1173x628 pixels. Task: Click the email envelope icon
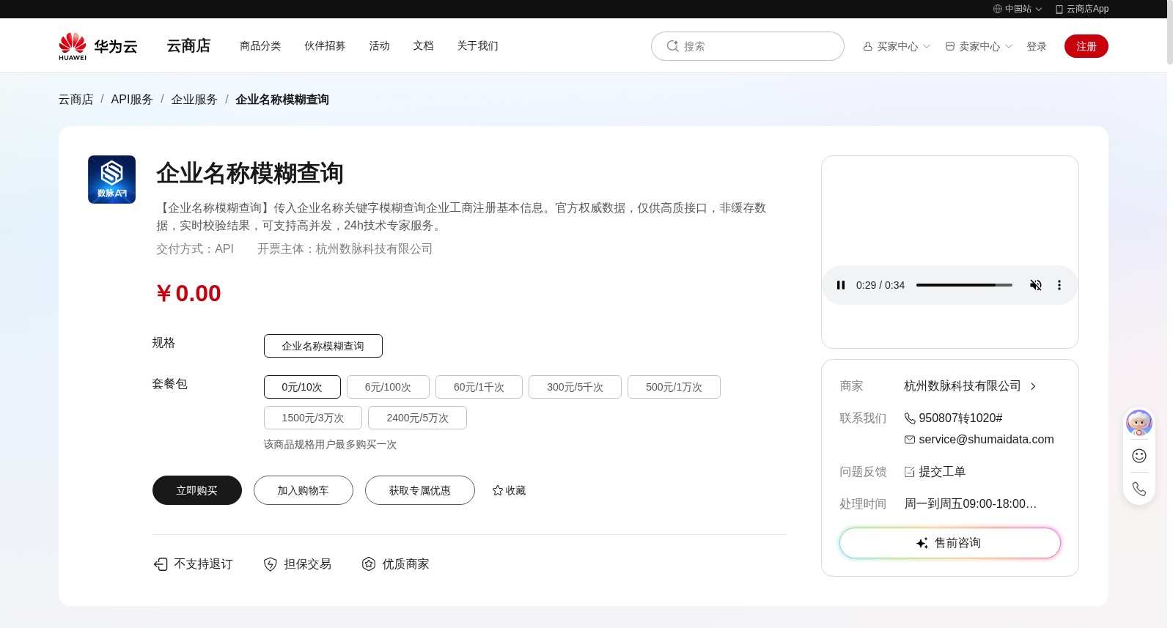pos(910,440)
